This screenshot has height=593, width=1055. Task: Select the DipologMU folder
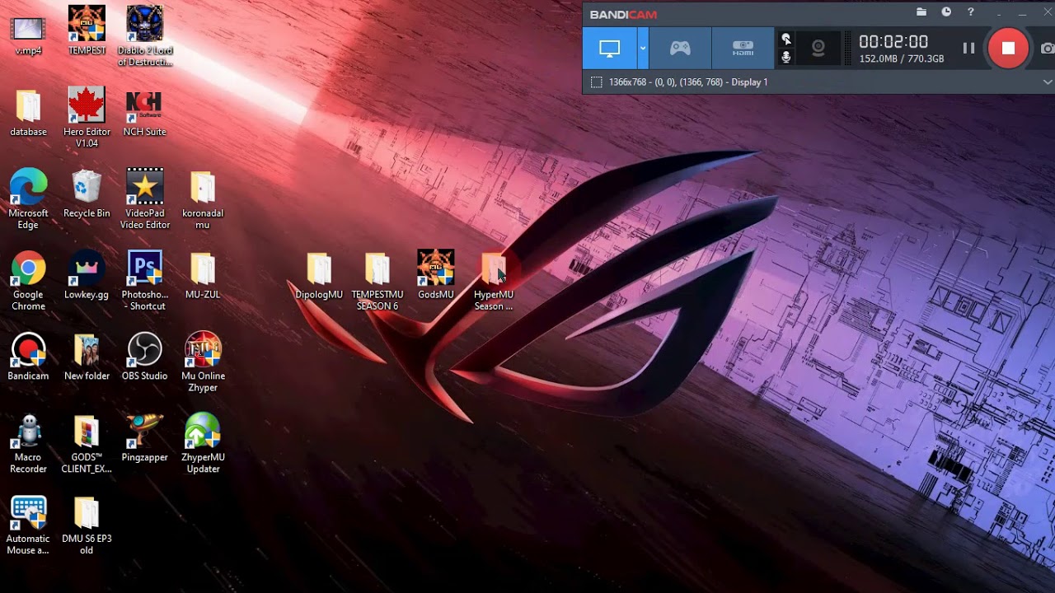[x=319, y=276]
